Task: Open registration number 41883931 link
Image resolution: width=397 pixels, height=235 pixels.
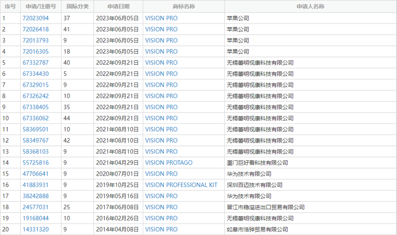Action: 35,185
